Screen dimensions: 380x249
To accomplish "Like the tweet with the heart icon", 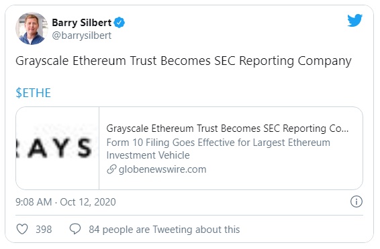I will click(x=22, y=229).
